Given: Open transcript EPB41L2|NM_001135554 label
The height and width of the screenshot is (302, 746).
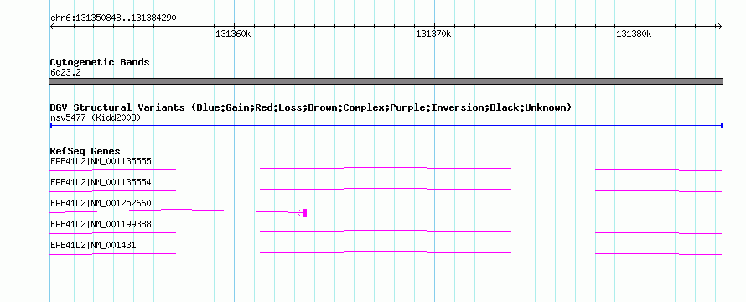Looking at the screenshot, I should point(101,182).
